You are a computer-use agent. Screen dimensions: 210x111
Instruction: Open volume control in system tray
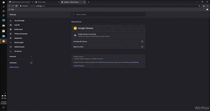click(5, 98)
